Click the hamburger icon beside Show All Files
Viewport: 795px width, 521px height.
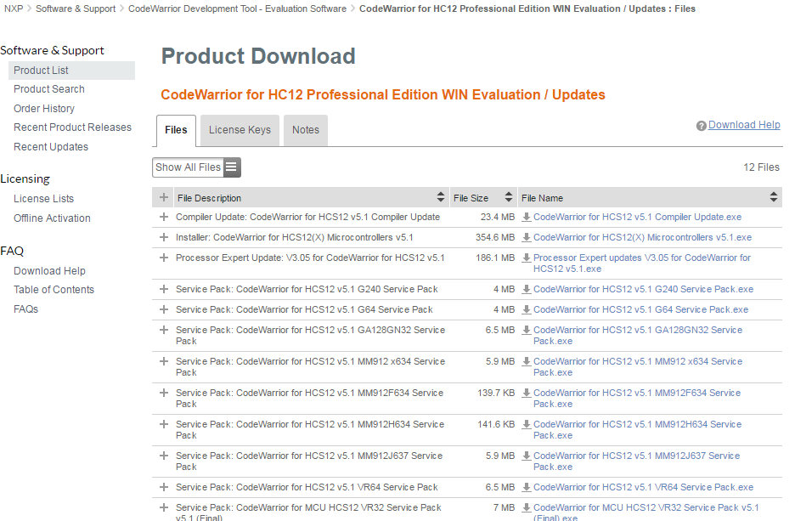232,167
